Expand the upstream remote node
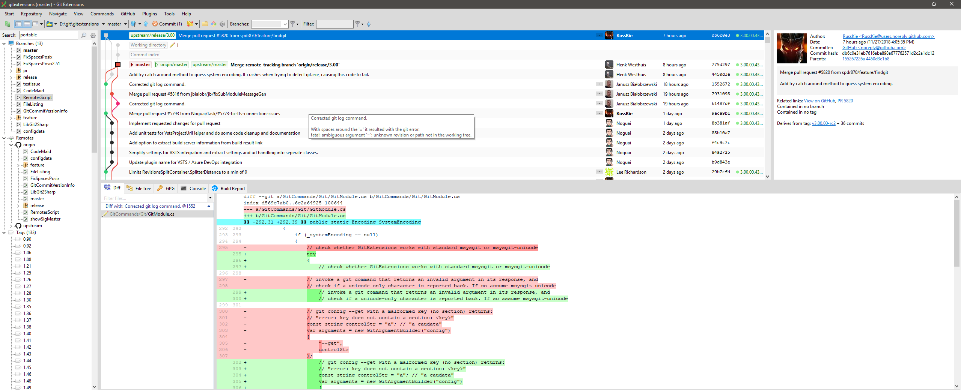This screenshot has width=961, height=390. [x=11, y=226]
